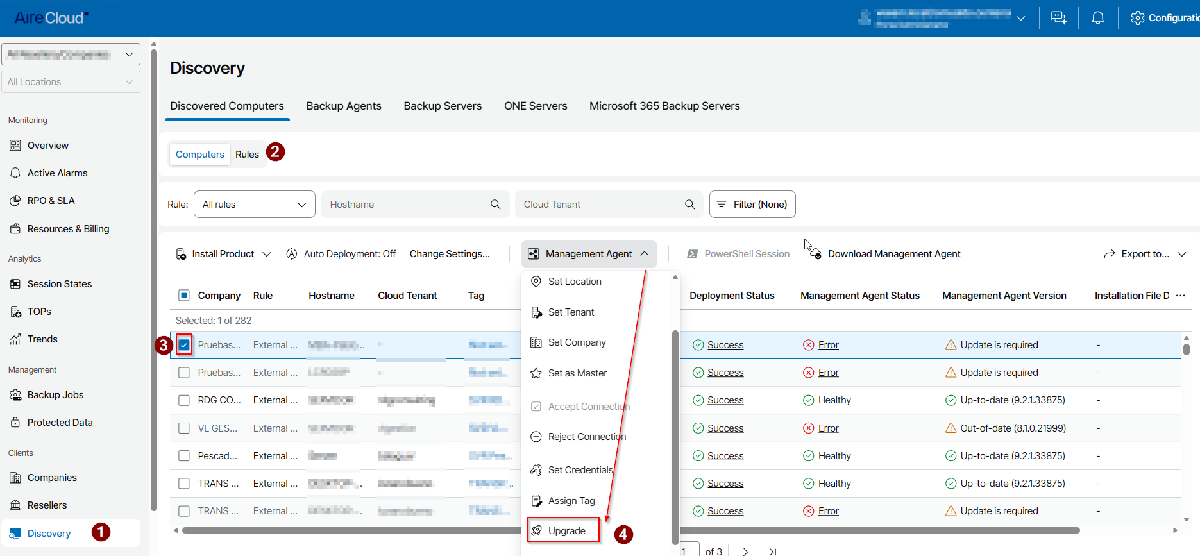This screenshot has height=556, width=1200.
Task: Click the table horizontal scrollbar
Action: pos(630,530)
